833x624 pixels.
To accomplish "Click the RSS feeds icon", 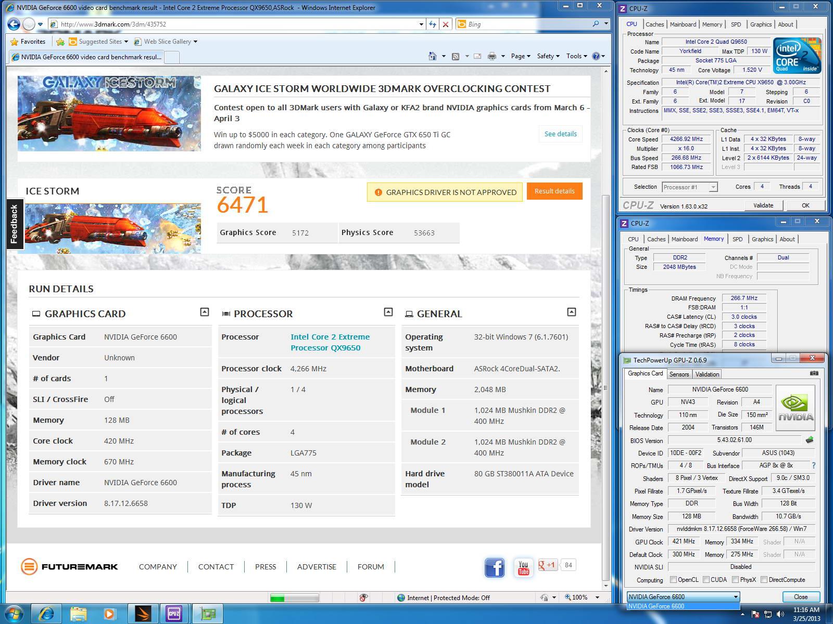I will click(455, 56).
